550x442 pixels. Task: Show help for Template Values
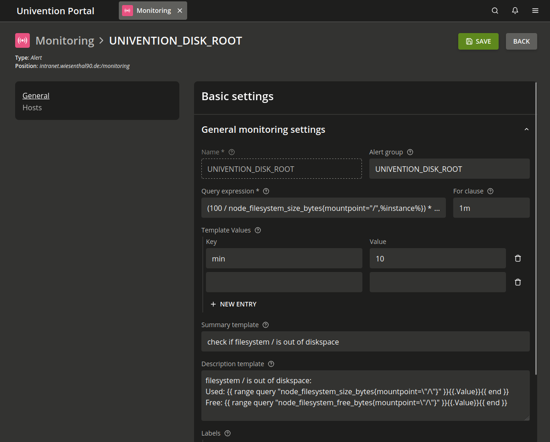coord(258,230)
